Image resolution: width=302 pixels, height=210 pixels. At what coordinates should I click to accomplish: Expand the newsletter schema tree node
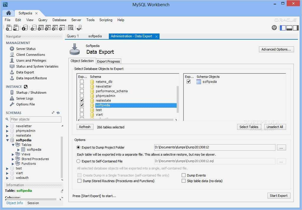(7, 126)
